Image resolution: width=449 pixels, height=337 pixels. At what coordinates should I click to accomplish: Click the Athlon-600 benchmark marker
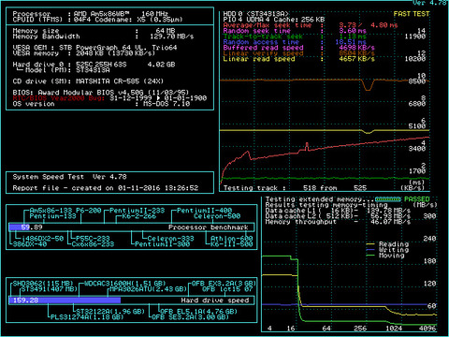(x=232, y=239)
